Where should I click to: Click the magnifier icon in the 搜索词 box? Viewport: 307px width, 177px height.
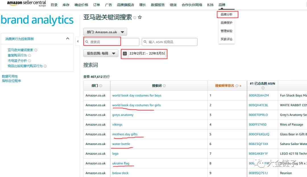[x=87, y=42]
